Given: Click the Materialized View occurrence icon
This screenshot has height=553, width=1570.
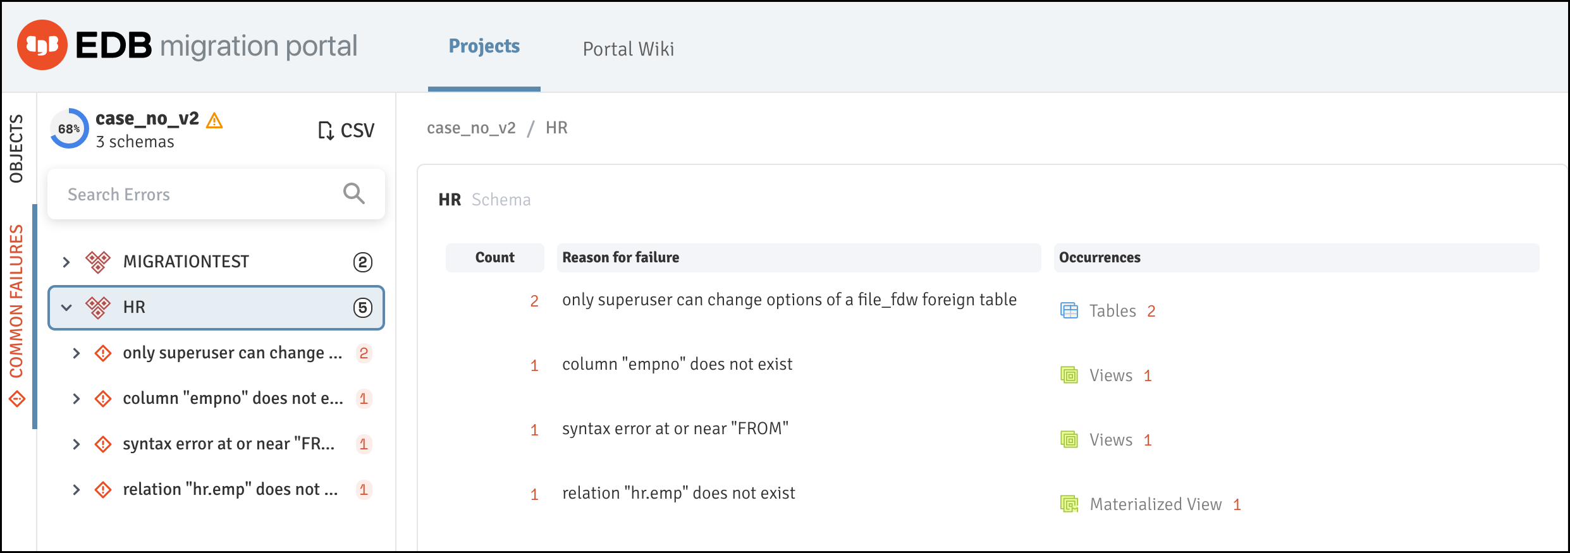Looking at the screenshot, I should (1069, 504).
